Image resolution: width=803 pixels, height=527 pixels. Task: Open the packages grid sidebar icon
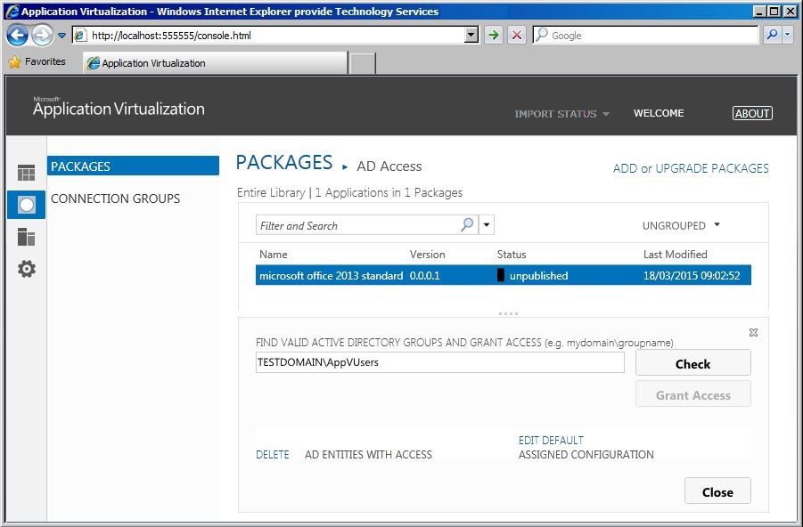[26, 173]
